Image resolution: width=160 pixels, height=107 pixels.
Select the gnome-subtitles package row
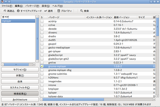click(x=98, y=74)
